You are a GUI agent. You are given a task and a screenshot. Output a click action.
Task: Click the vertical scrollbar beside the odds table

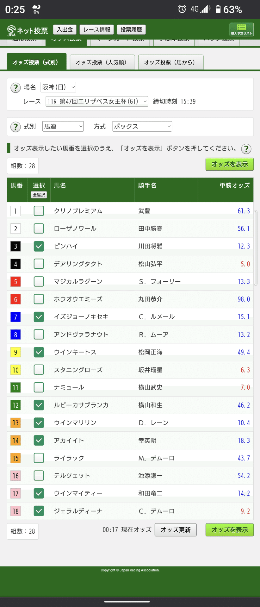(256, 247)
